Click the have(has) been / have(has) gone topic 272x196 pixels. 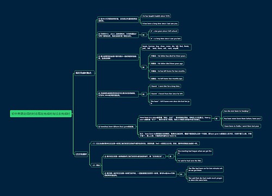click(117, 126)
